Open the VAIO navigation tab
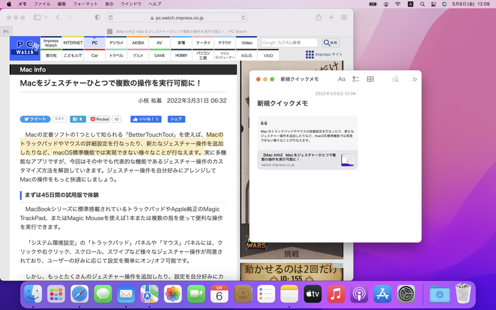This screenshot has height=310, width=496. 268,55
